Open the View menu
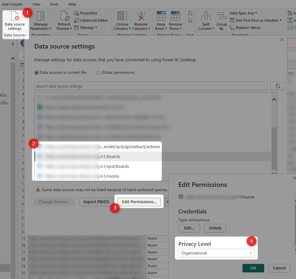 pos(36,4)
